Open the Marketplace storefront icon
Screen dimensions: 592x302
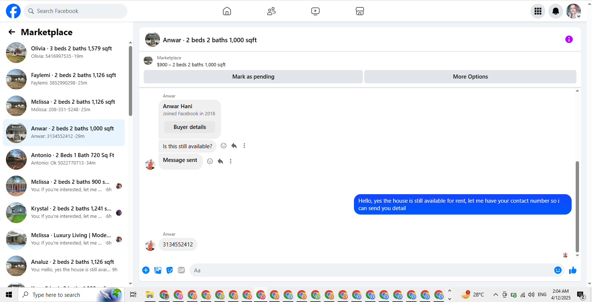pos(360,11)
